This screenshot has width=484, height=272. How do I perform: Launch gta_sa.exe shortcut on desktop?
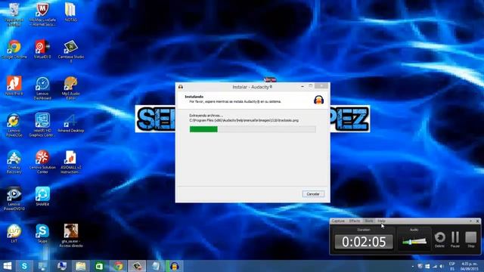(70, 236)
